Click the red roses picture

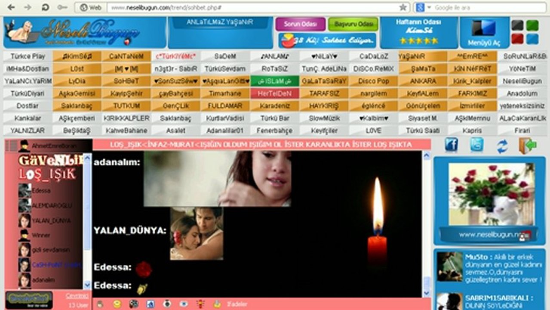click(x=491, y=194)
